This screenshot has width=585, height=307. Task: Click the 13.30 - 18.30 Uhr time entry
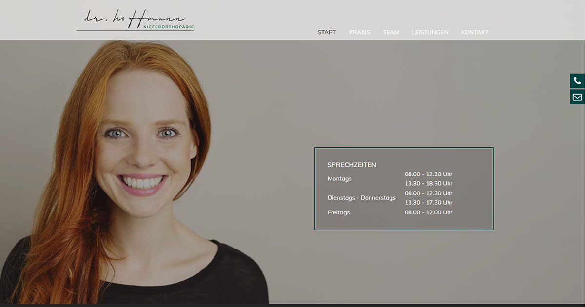[429, 183]
